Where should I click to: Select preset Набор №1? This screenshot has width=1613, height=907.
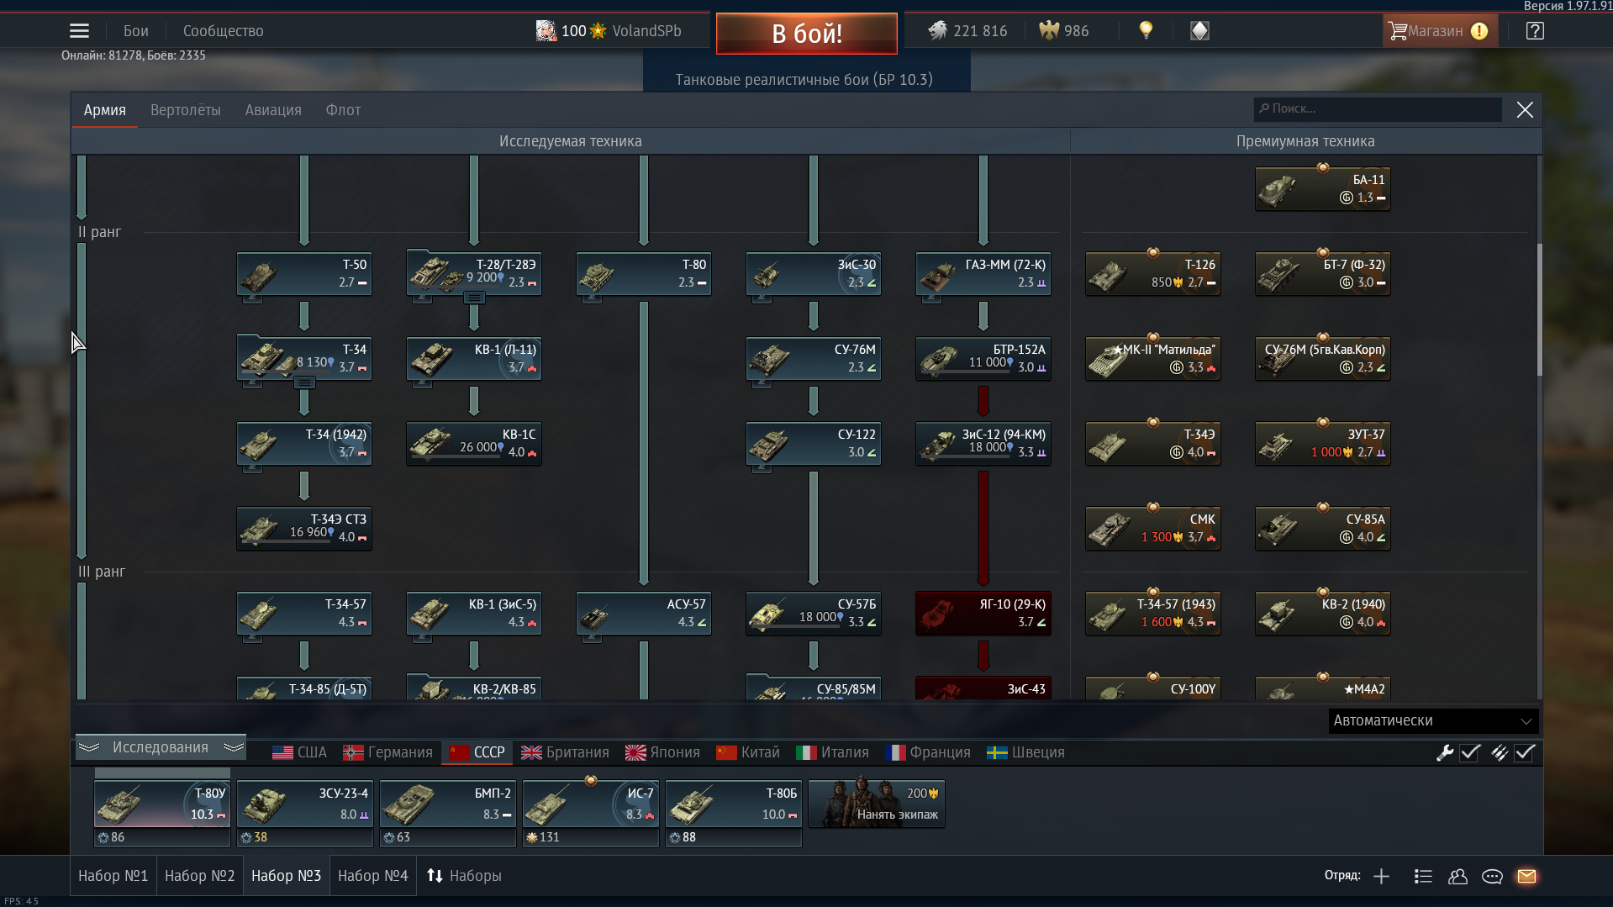(113, 876)
